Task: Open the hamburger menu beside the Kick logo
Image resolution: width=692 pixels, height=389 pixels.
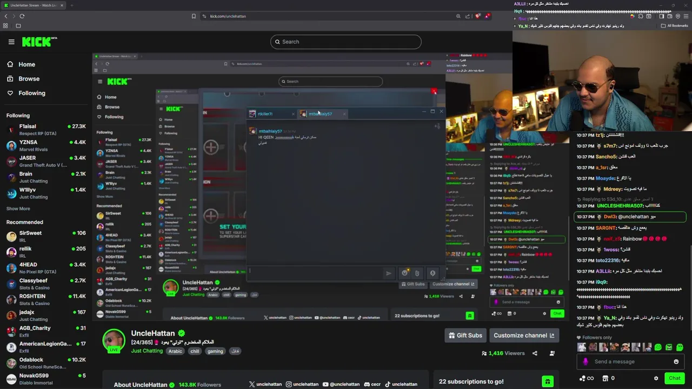Action: click(x=11, y=42)
